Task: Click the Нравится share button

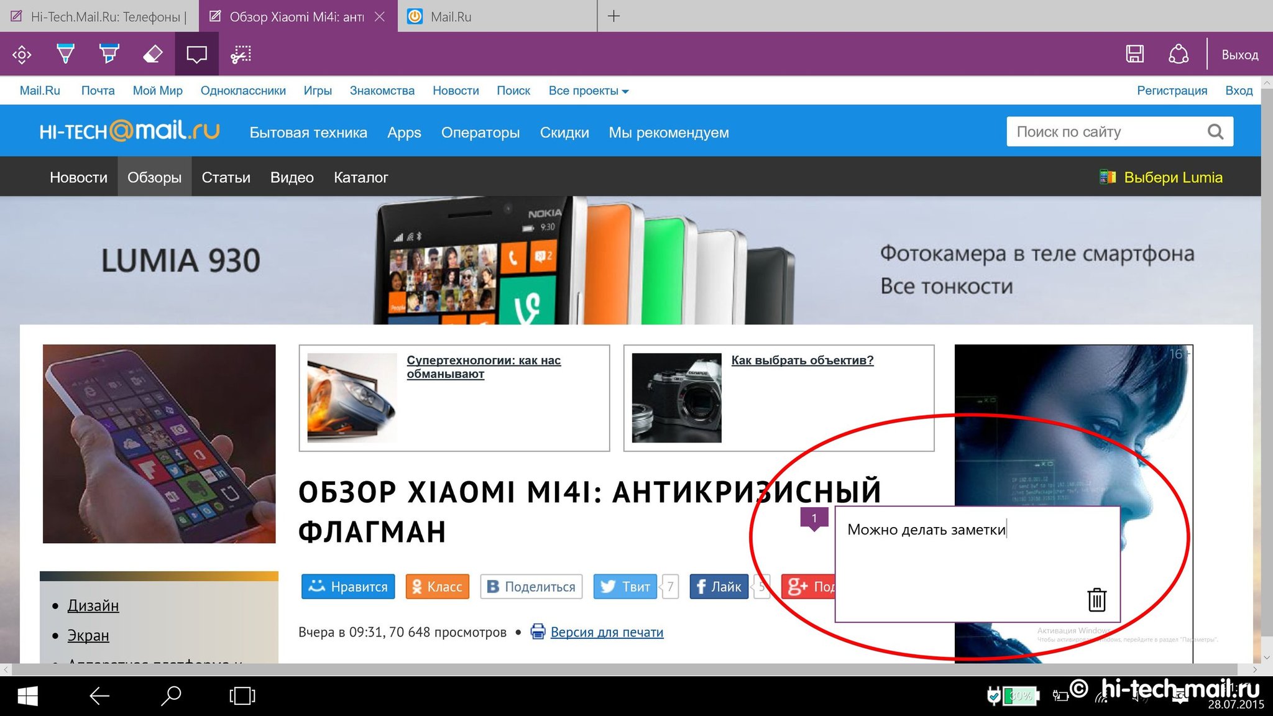Action: (x=348, y=586)
